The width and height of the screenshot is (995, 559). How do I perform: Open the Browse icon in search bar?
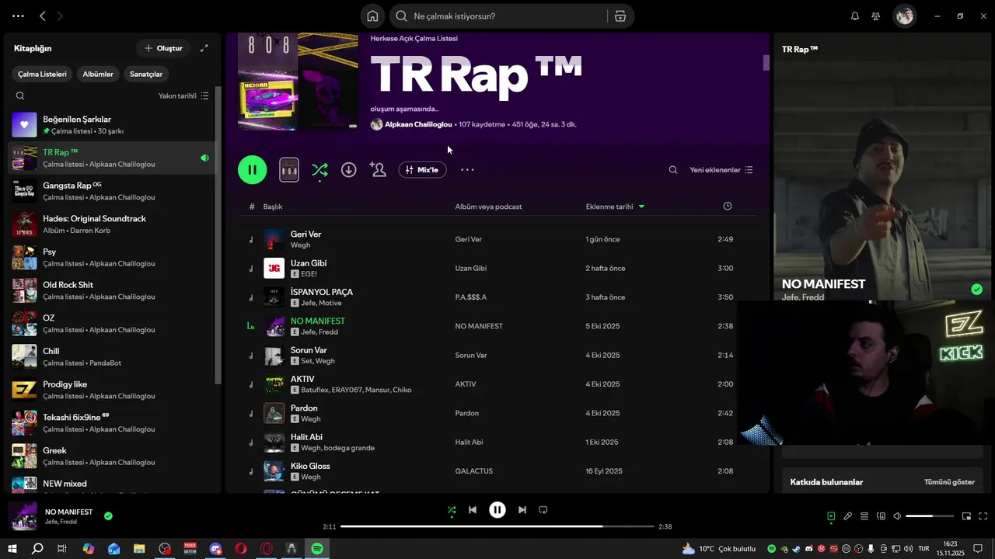click(620, 16)
